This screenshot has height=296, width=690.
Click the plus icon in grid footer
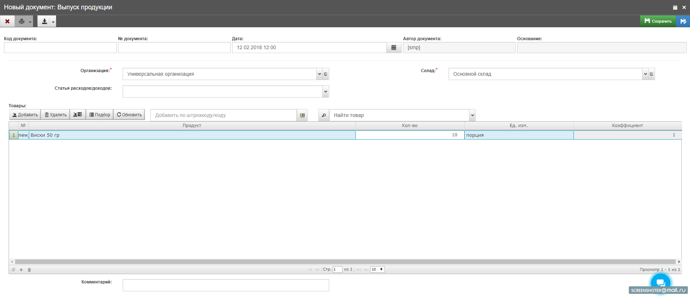[21, 270]
